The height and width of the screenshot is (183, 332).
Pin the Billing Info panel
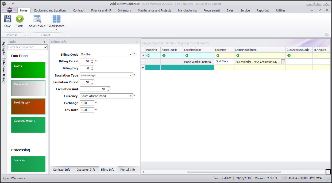click(137, 42)
